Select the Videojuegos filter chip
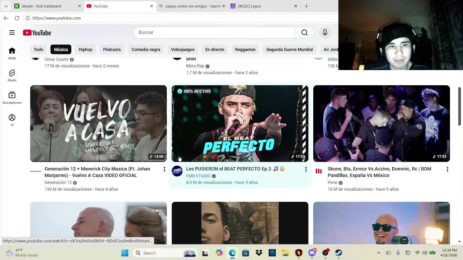The image size is (463, 260). 183,49
